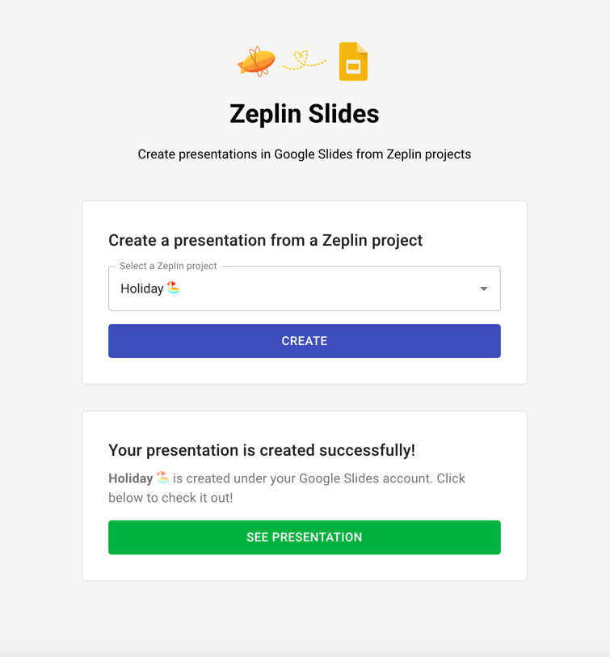Click the 'Select a Zeplin project' field label
Image resolution: width=610 pixels, height=657 pixels.
(168, 265)
